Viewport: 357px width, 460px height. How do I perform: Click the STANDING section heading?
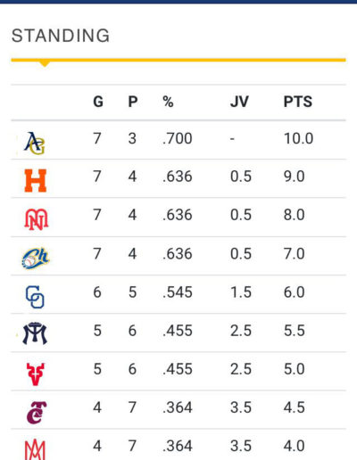click(61, 36)
